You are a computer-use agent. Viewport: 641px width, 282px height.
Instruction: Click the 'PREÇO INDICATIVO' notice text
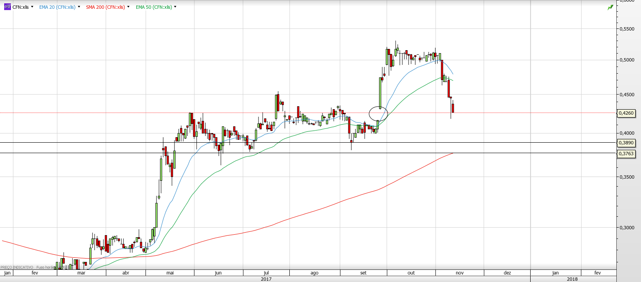point(17,267)
